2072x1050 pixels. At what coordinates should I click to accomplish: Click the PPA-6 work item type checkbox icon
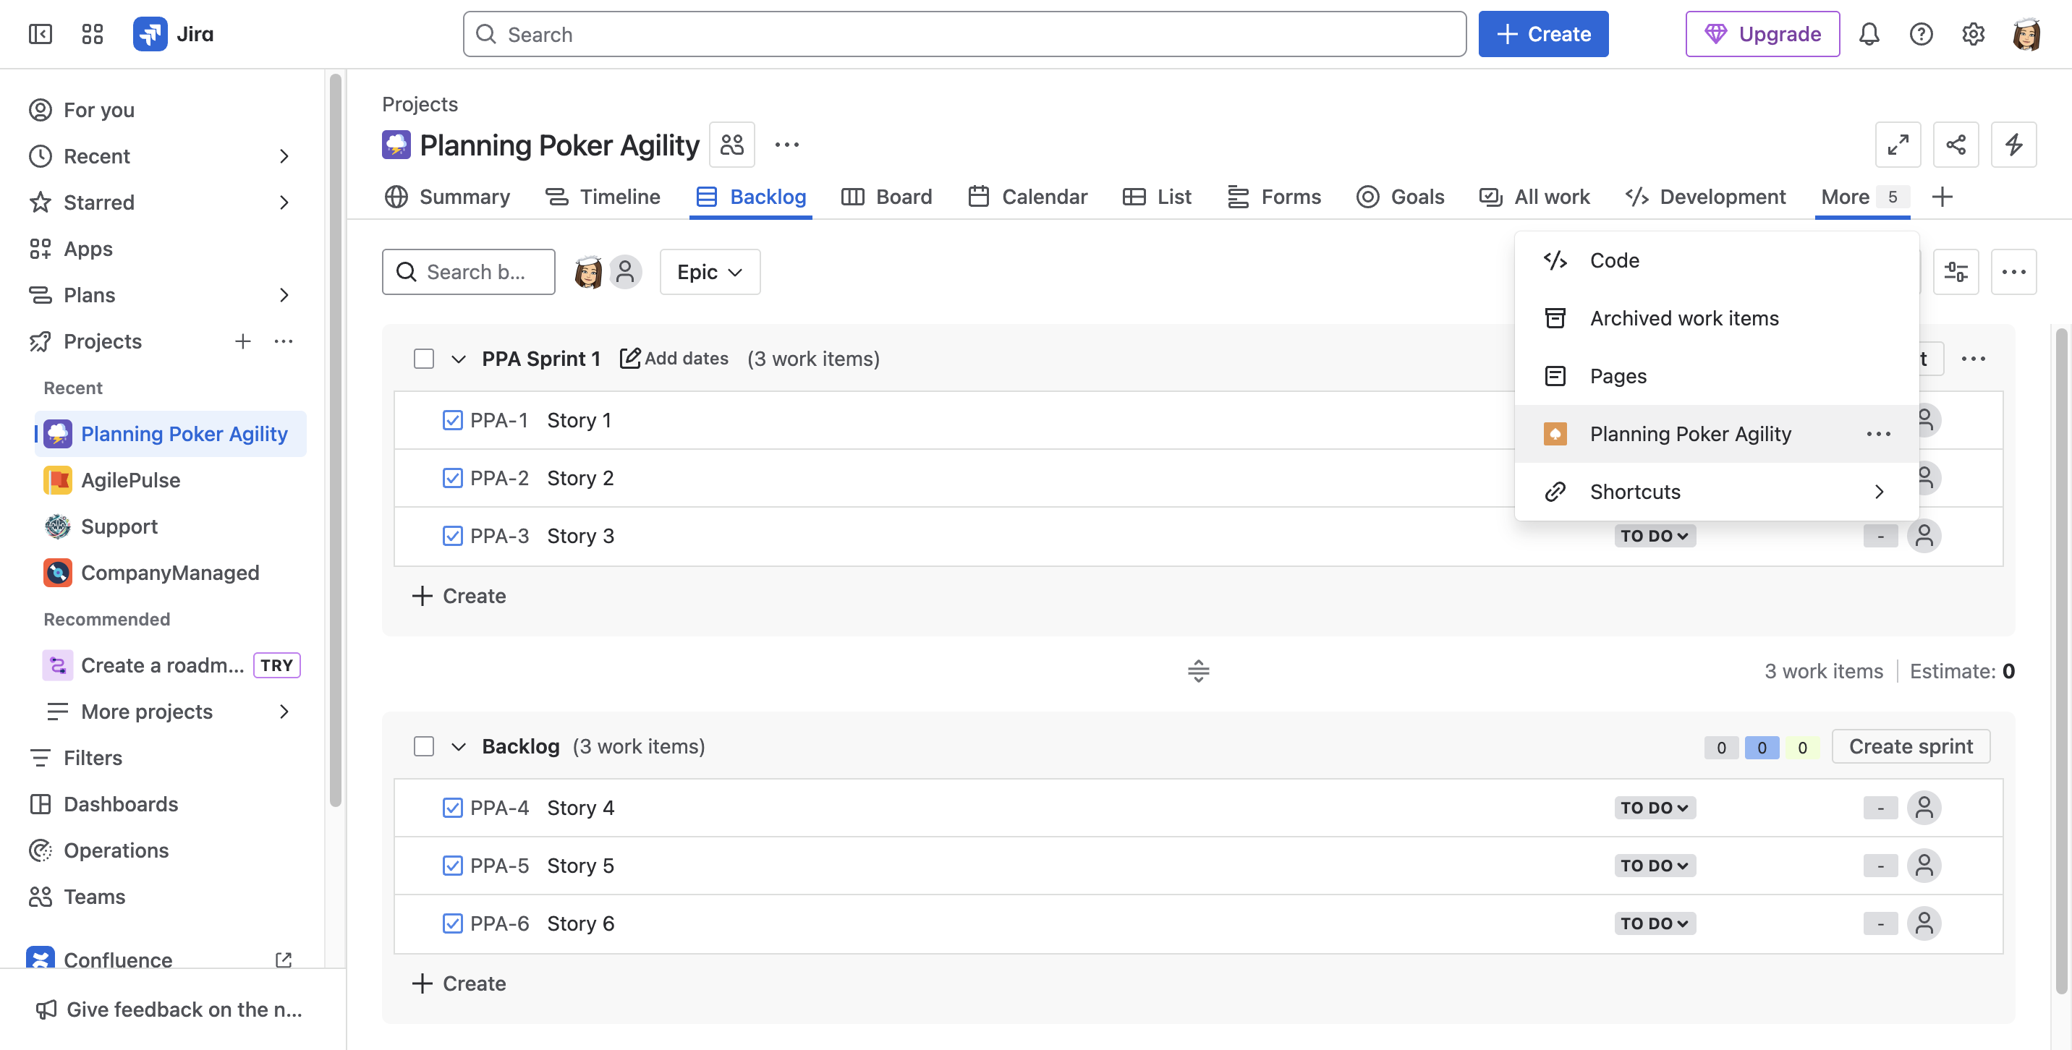coord(452,923)
